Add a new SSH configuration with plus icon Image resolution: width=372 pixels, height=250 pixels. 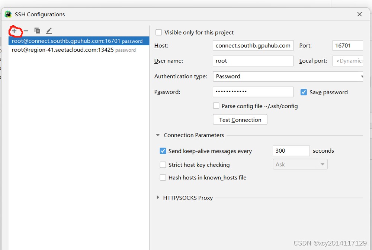point(14,31)
